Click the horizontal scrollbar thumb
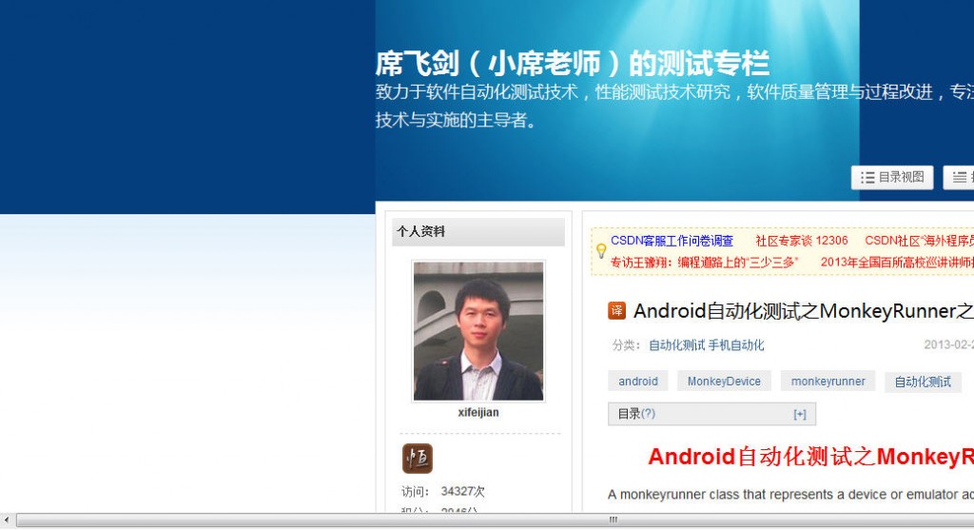Image resolution: width=974 pixels, height=530 pixels. coord(495,520)
